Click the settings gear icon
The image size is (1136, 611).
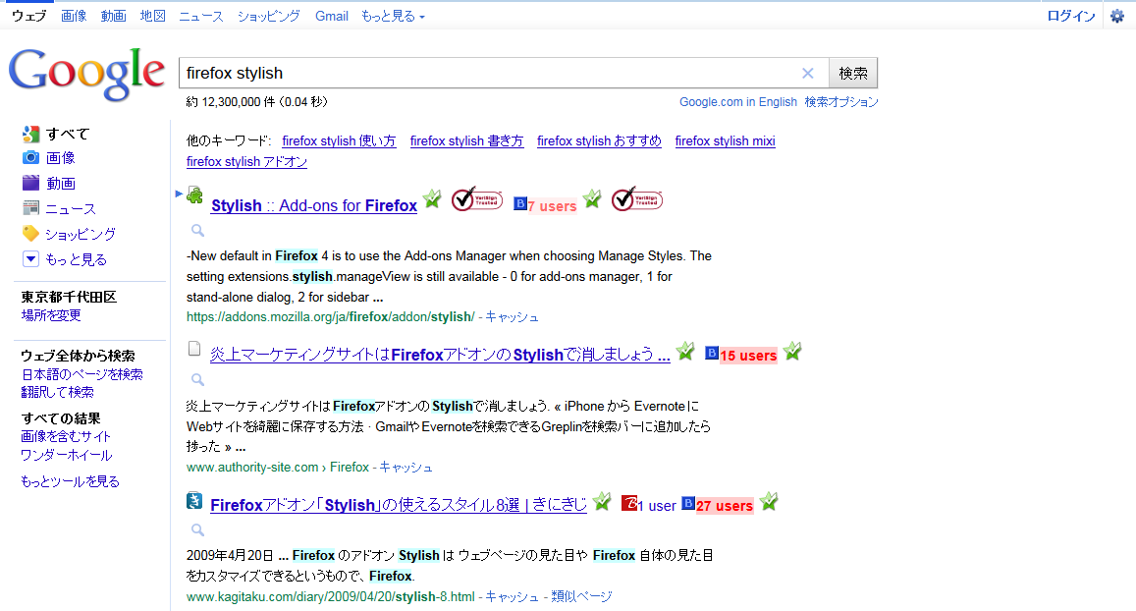[1117, 16]
